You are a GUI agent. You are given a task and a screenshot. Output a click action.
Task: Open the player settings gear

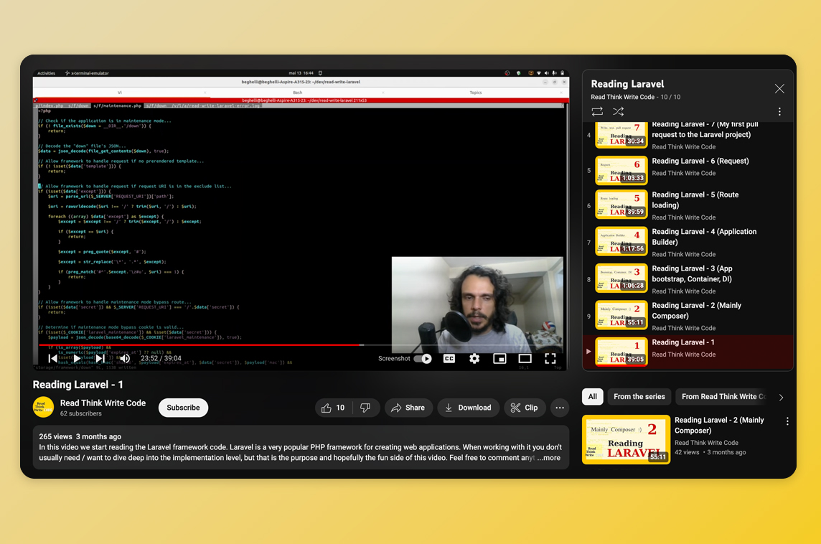pyautogui.click(x=474, y=359)
